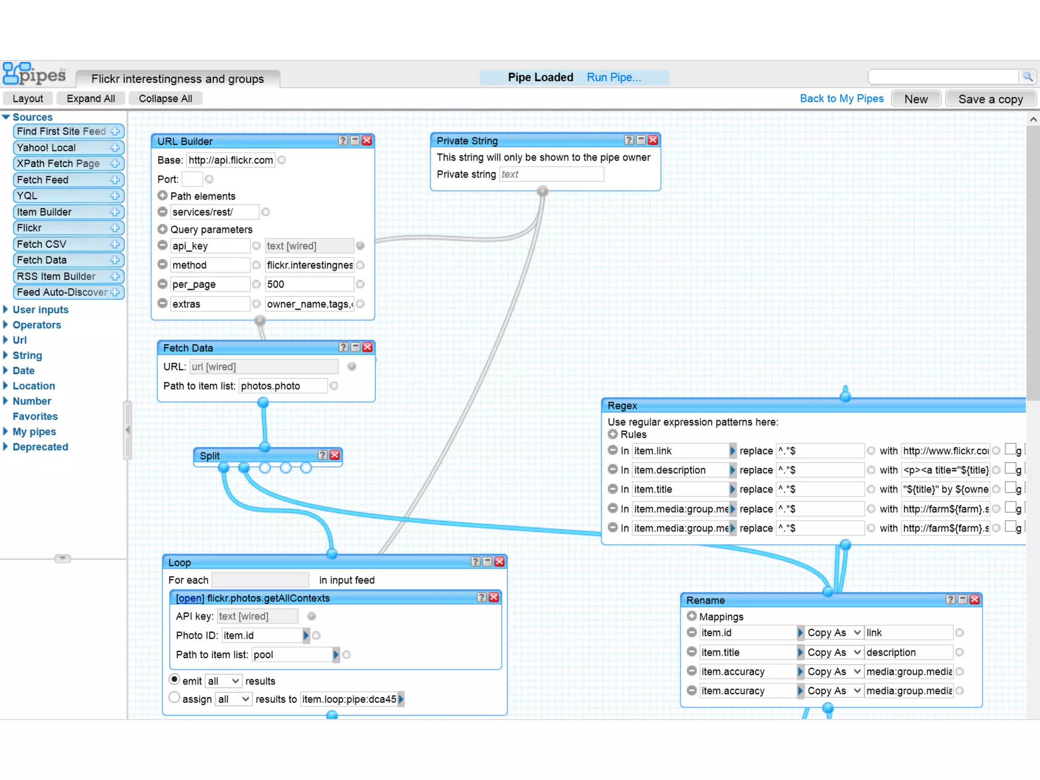Add a new Regex rule
1040x780 pixels.
click(x=613, y=434)
